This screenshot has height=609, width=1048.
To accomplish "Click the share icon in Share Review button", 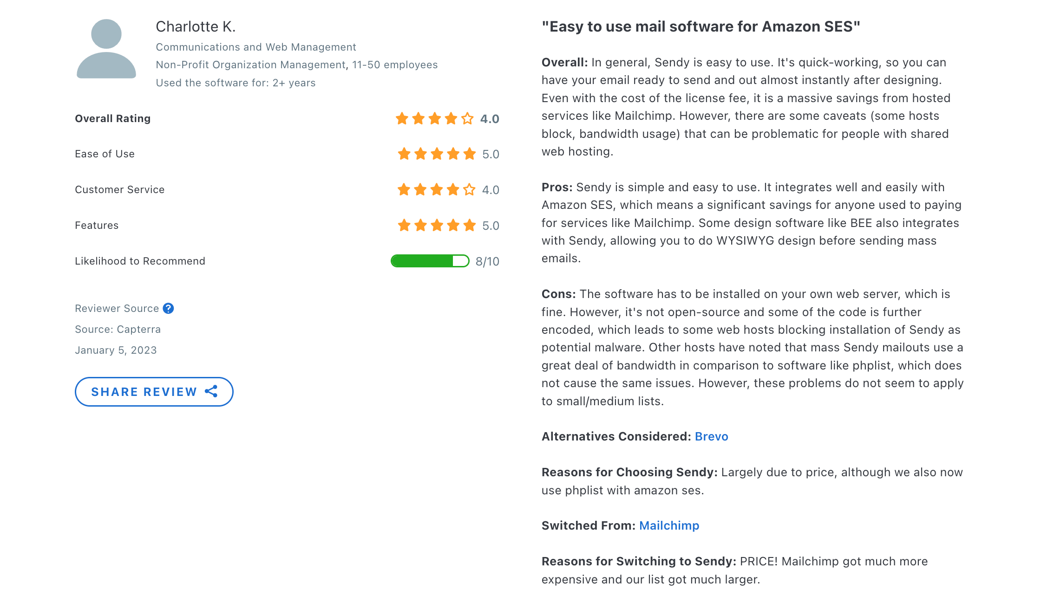I will click(x=211, y=391).
